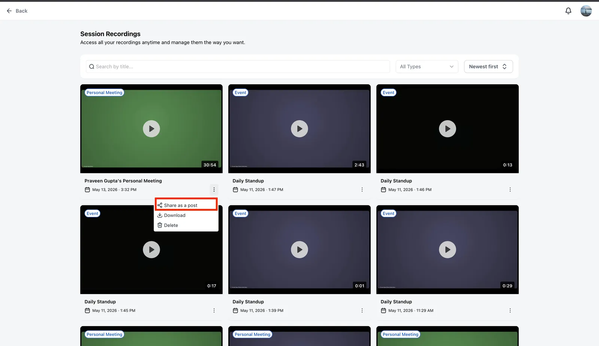Click the 30:54 duration label
Viewport: 599px width, 346px height.
pyautogui.click(x=210, y=165)
